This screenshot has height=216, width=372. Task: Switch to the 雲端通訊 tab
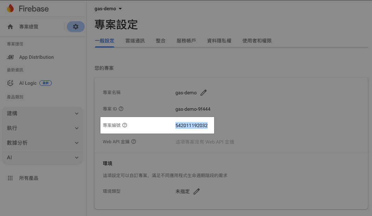pos(135,41)
